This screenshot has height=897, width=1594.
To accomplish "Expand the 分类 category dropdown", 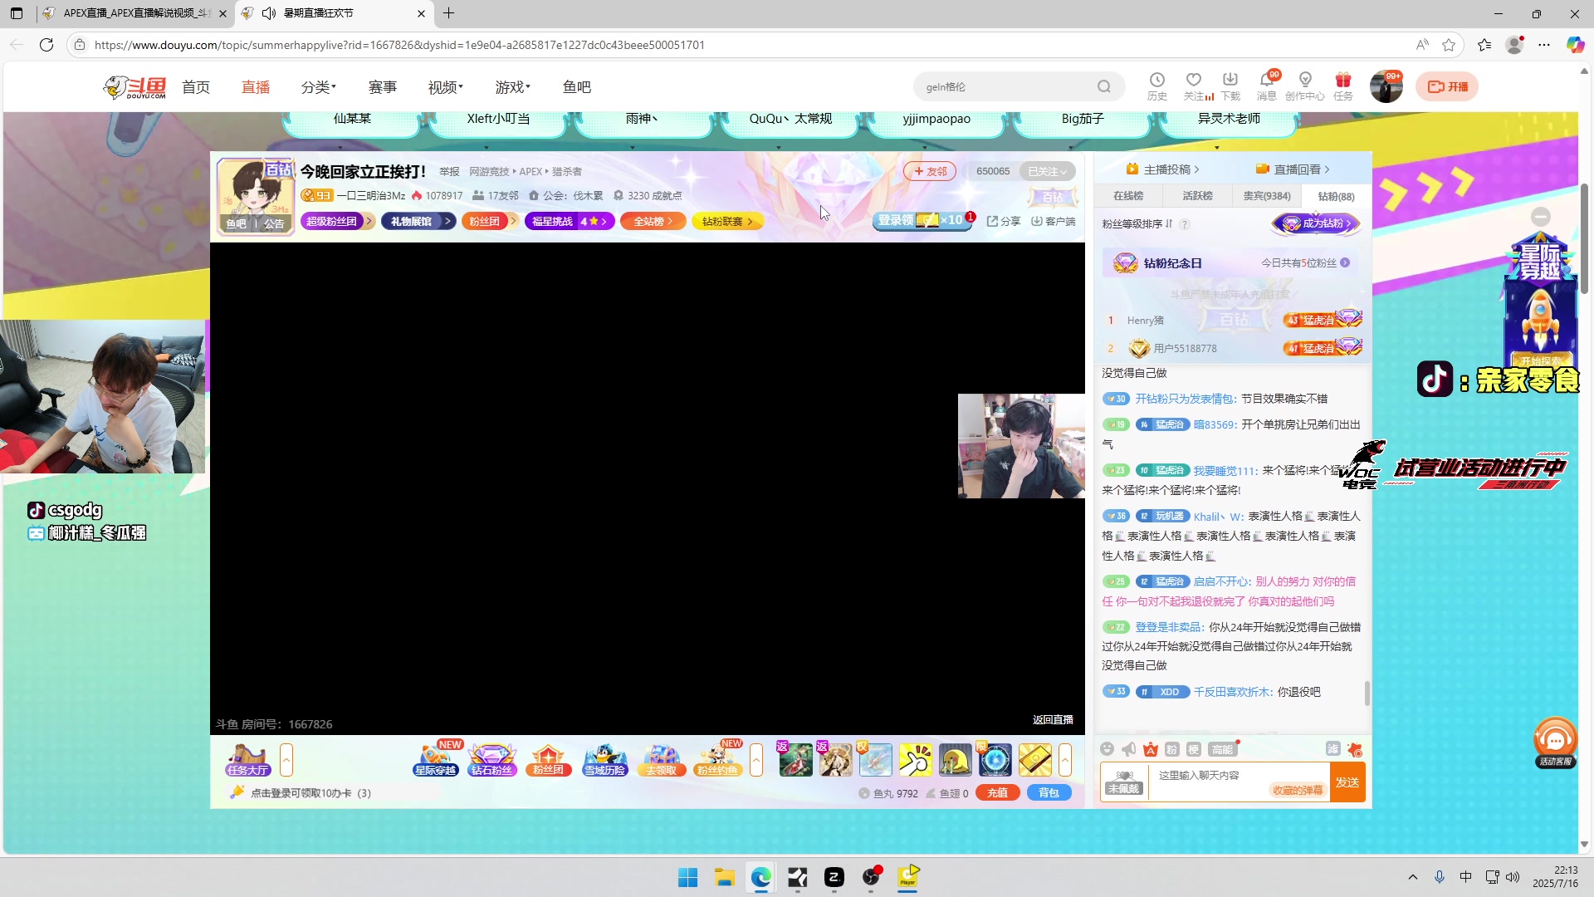I will [x=318, y=87].
